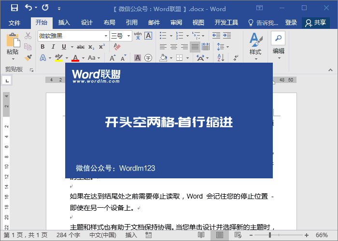
Task: Switch to the 引用 ribbon tab
Action: tap(132, 23)
